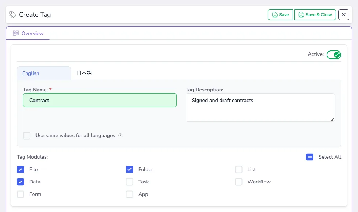Open the Overview tab

click(x=28, y=33)
